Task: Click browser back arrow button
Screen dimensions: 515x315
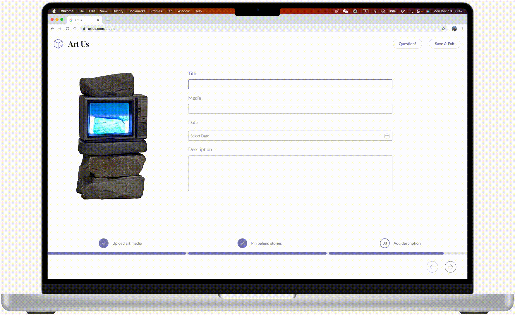Action: [x=52, y=29]
